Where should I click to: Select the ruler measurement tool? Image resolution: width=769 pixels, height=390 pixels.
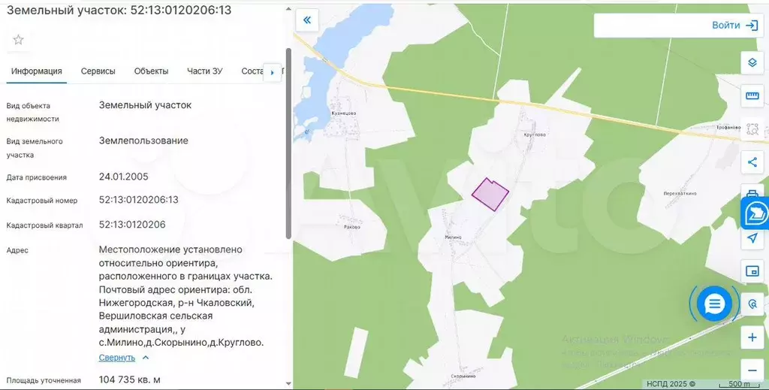point(752,95)
